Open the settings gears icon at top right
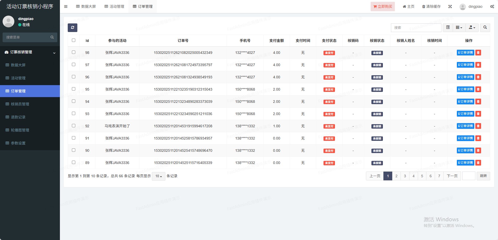Image resolution: width=498 pixels, height=240 pixels. pos(492,7)
